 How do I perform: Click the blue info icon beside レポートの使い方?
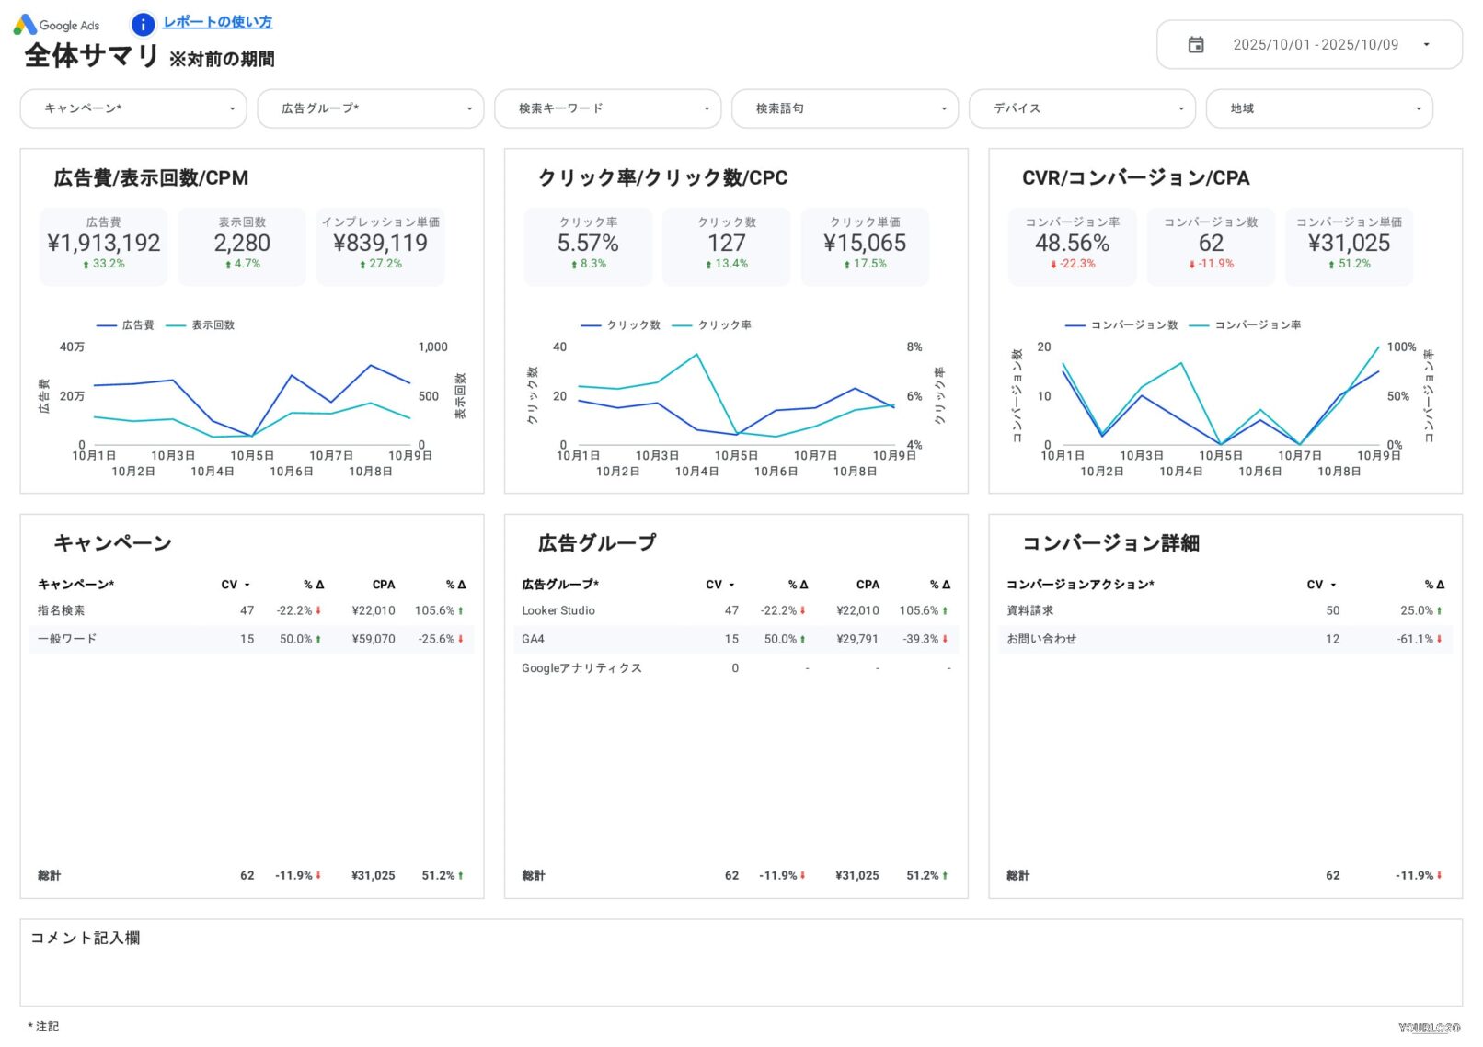coord(143,24)
